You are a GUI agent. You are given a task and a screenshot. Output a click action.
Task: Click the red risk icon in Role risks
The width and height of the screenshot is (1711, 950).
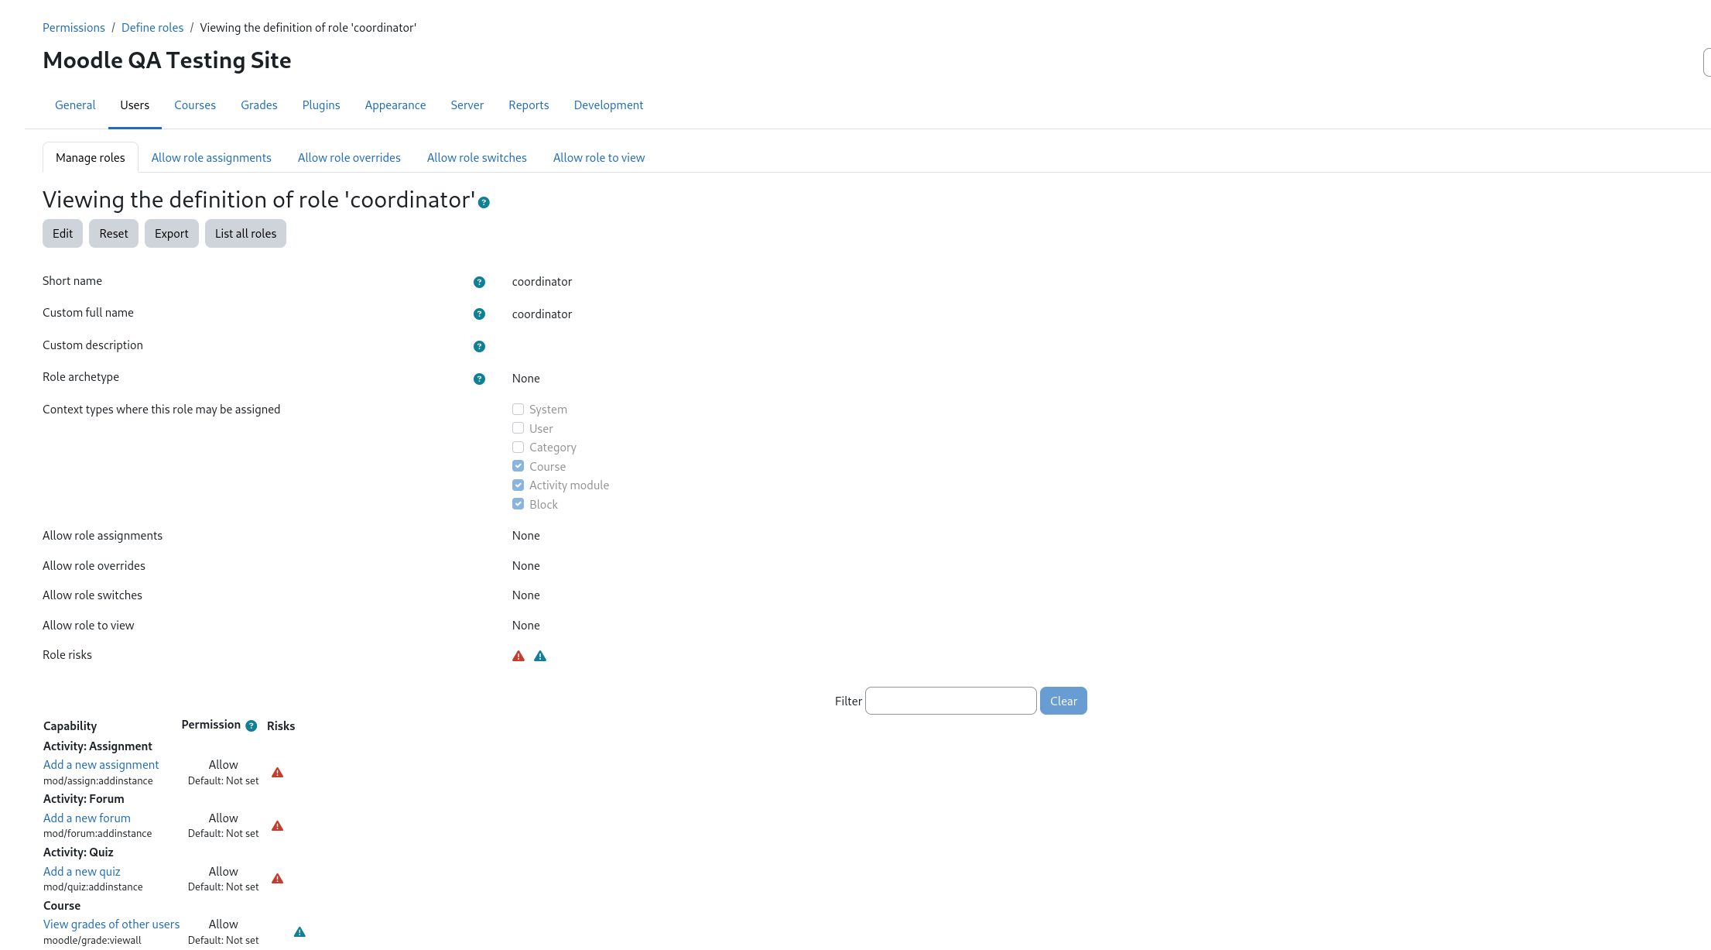(518, 657)
